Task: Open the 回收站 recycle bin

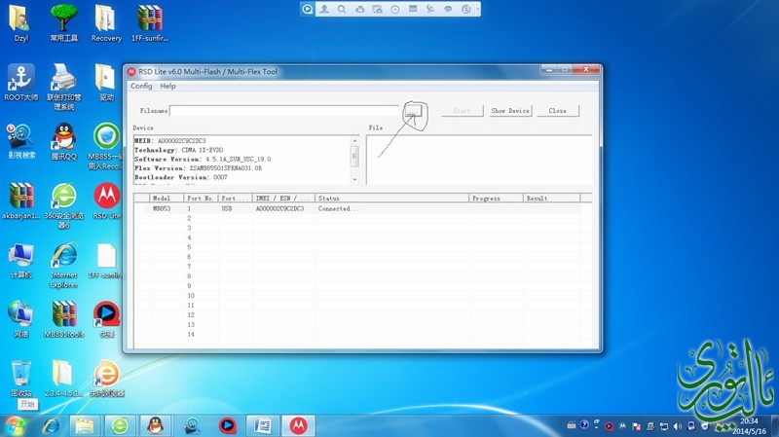Action: (x=20, y=379)
